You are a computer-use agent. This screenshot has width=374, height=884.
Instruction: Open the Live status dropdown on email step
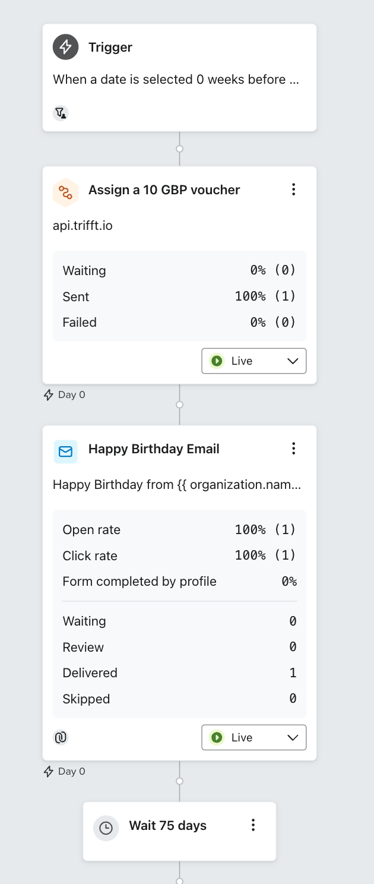pyautogui.click(x=254, y=737)
